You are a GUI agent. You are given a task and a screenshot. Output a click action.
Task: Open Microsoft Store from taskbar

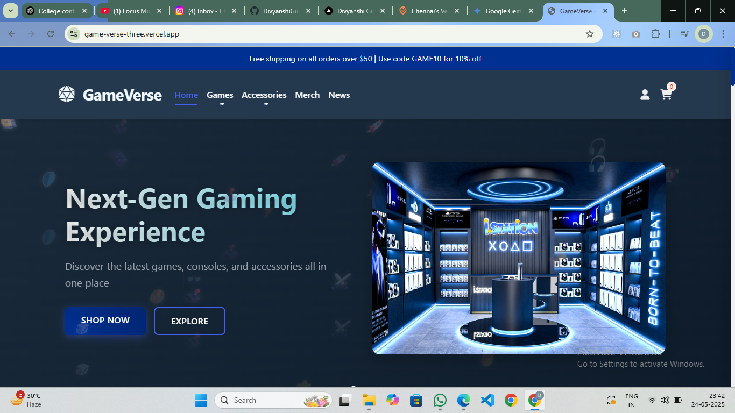pyautogui.click(x=416, y=400)
